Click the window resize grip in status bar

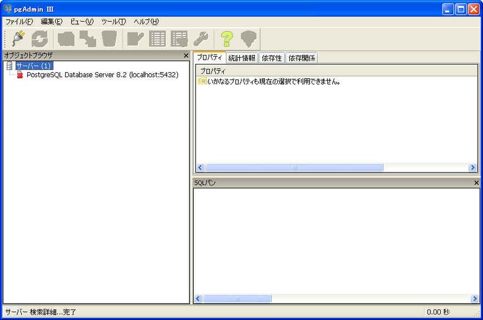[x=477, y=314]
